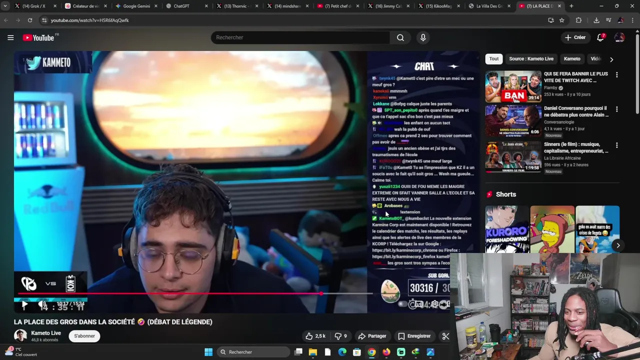This screenshot has width=640, height=360.
Task: Open the Windows Start menu
Action: 208,352
